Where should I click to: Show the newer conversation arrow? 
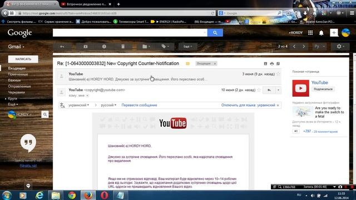294,47
